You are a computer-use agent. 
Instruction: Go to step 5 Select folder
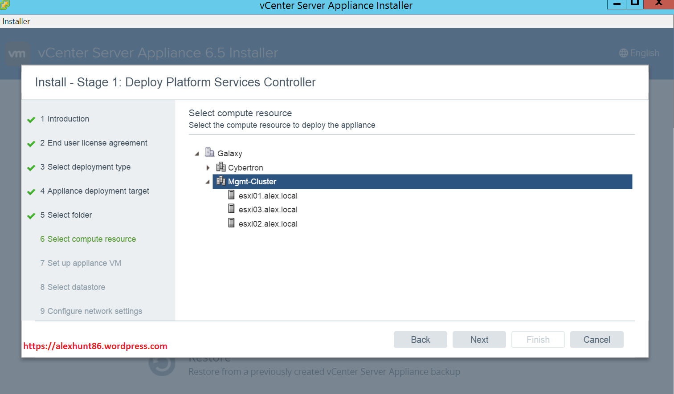[69, 215]
